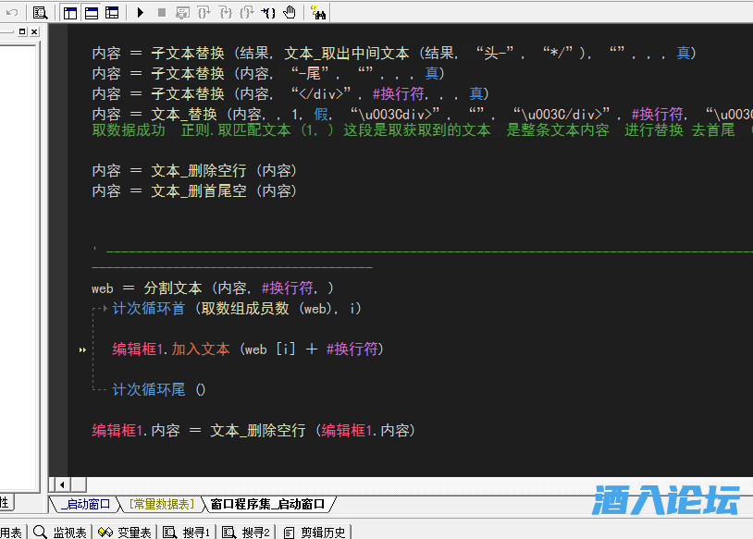Close the left side panel
Viewport: 753px width, 539px height.
(x=34, y=31)
